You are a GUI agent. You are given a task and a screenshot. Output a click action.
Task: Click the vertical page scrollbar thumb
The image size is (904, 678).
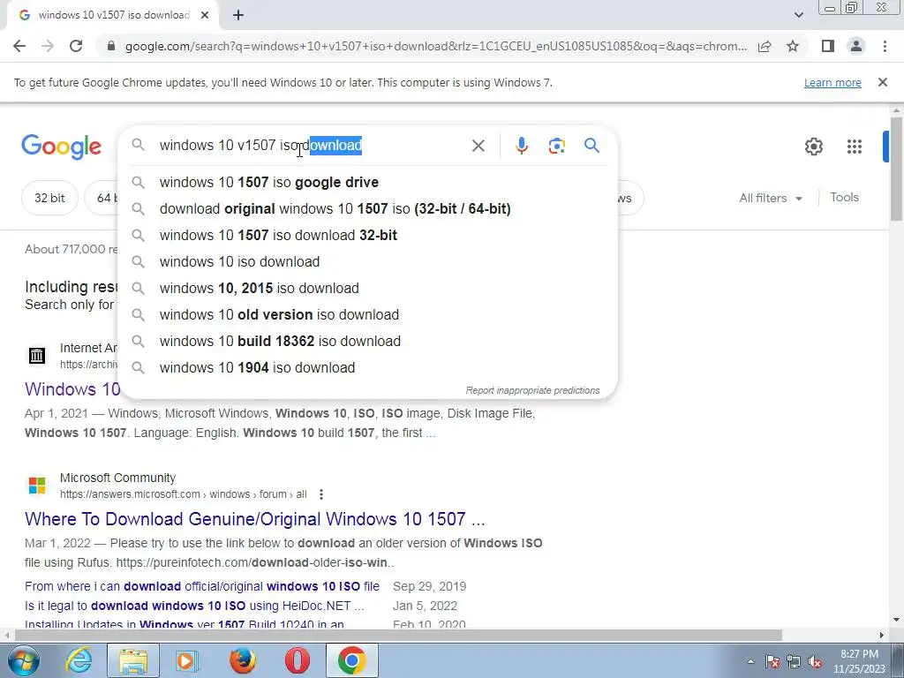tap(896, 169)
